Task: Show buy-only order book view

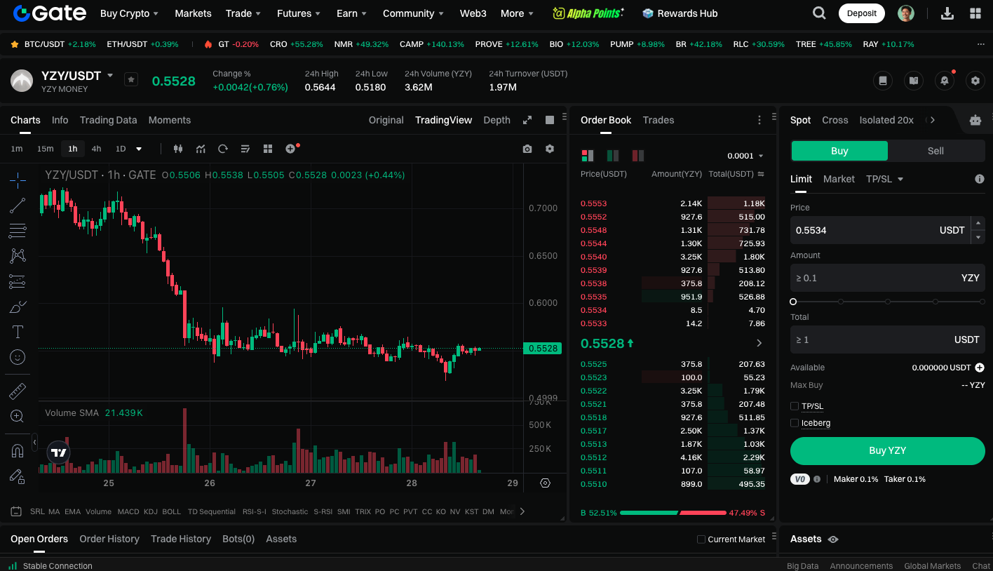Action: coord(612,156)
